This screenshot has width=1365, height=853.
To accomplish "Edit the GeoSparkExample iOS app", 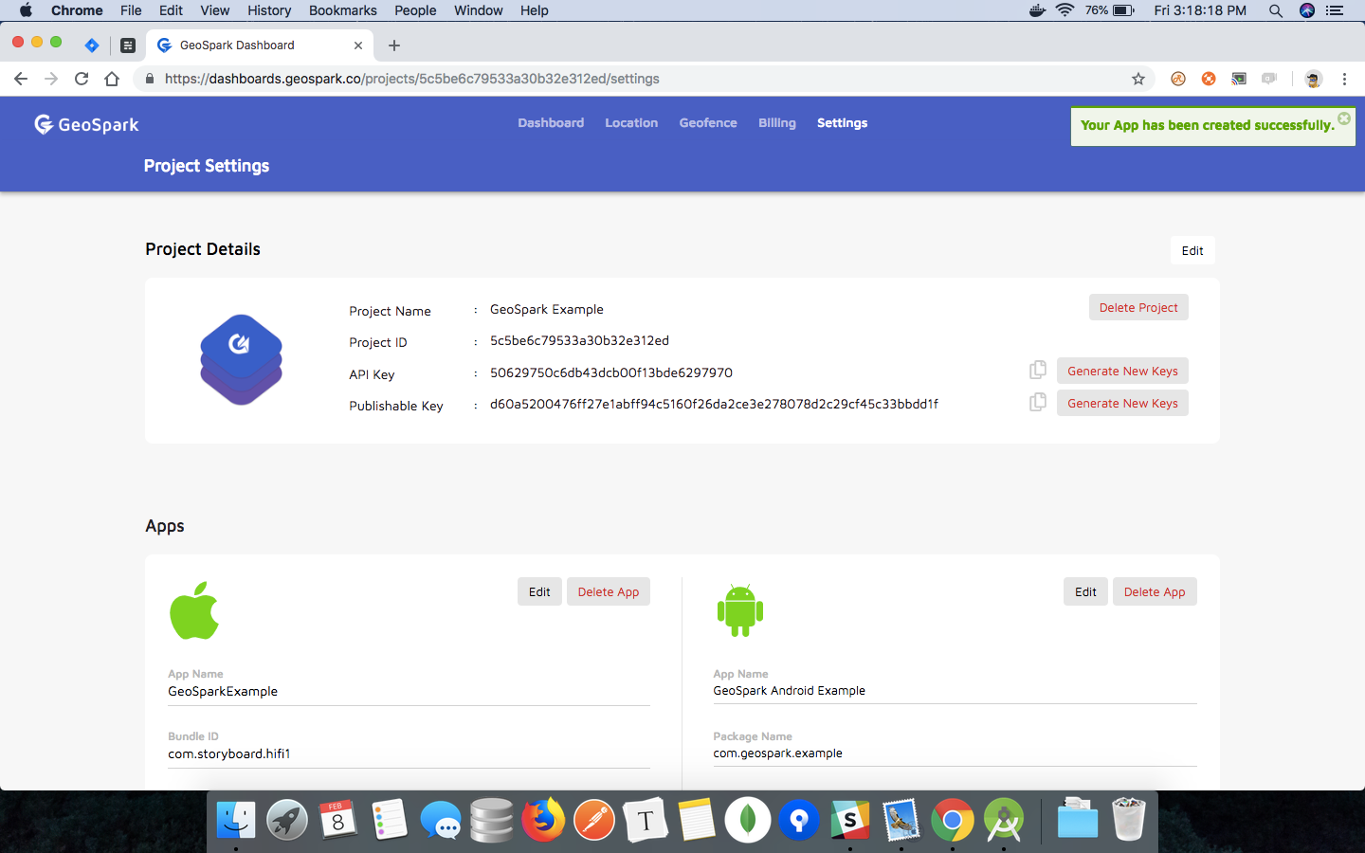I will (x=539, y=591).
